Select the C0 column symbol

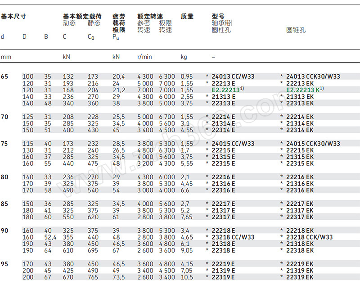91,37
